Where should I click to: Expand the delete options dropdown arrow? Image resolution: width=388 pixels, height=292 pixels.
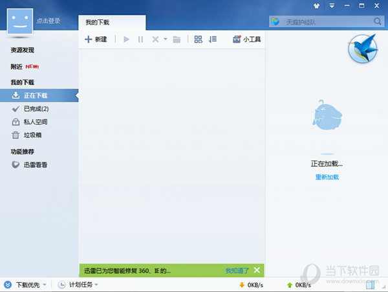(x=165, y=39)
